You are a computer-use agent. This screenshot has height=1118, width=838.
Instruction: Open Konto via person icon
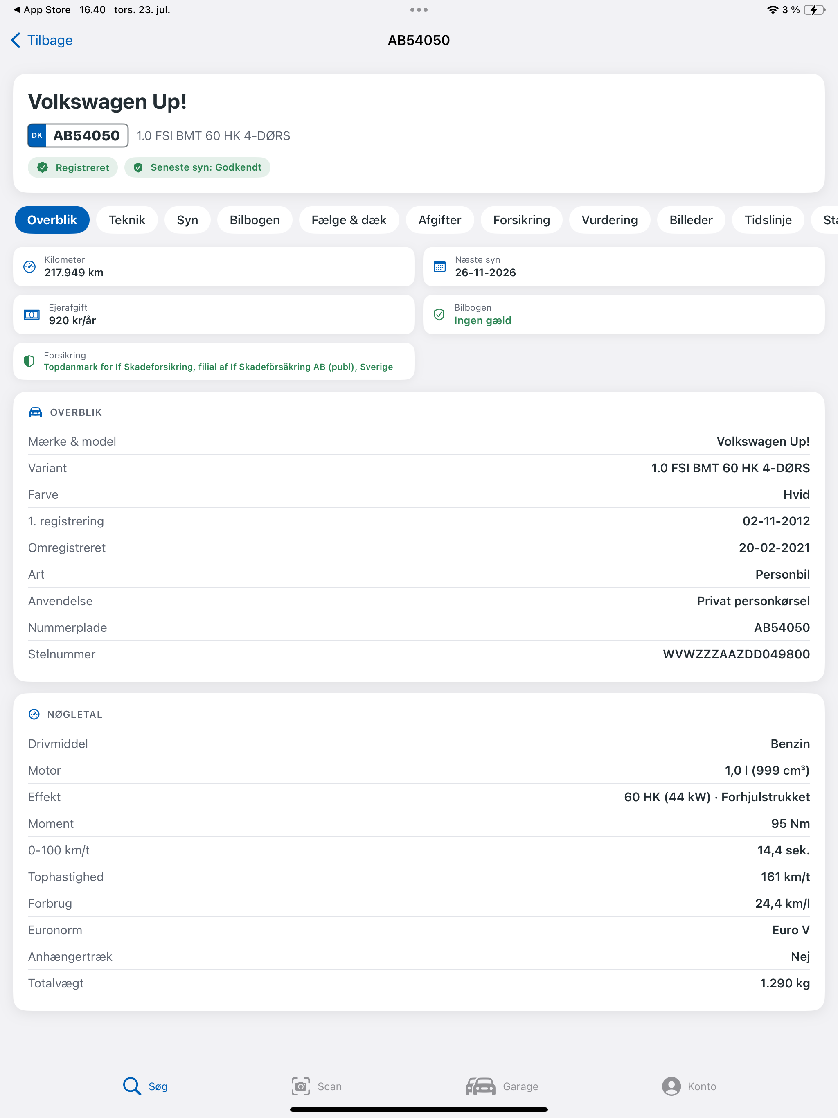click(671, 1086)
